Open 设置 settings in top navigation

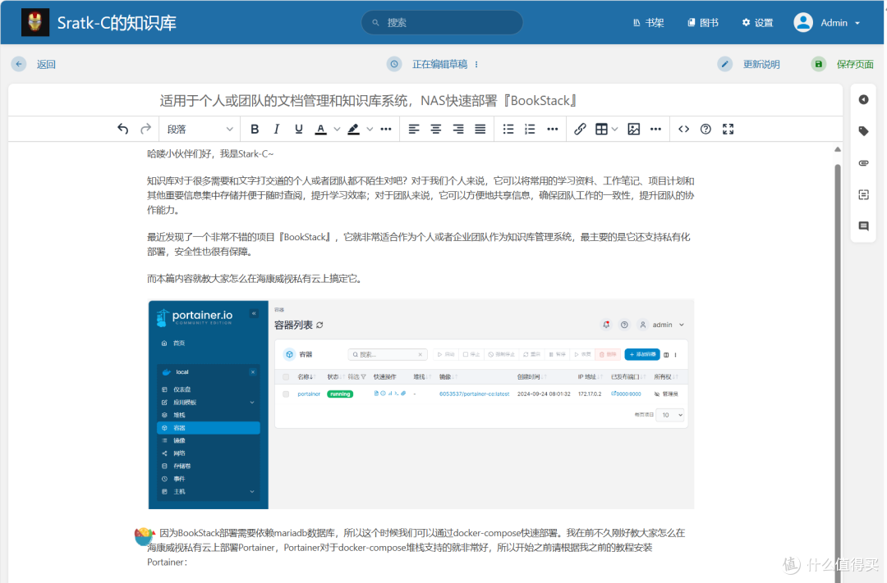point(757,23)
